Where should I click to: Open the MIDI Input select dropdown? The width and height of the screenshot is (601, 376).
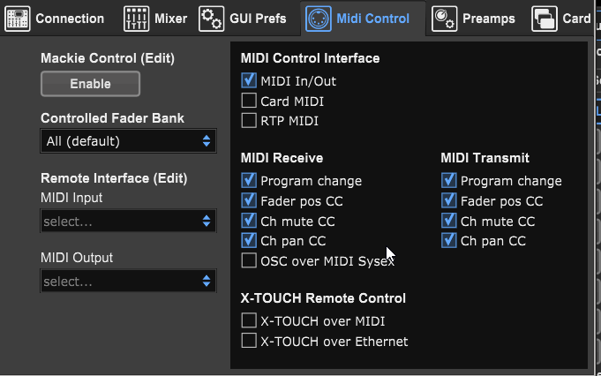pyautogui.click(x=128, y=222)
